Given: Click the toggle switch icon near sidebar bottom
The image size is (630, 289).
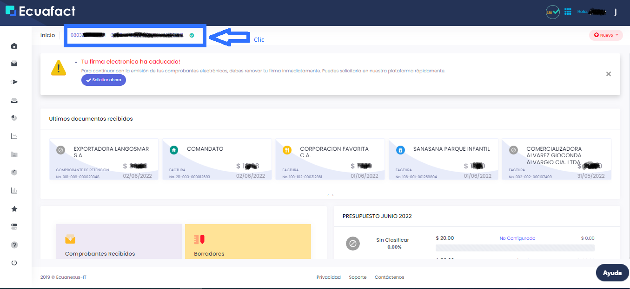Looking at the screenshot, I should 14,226.
